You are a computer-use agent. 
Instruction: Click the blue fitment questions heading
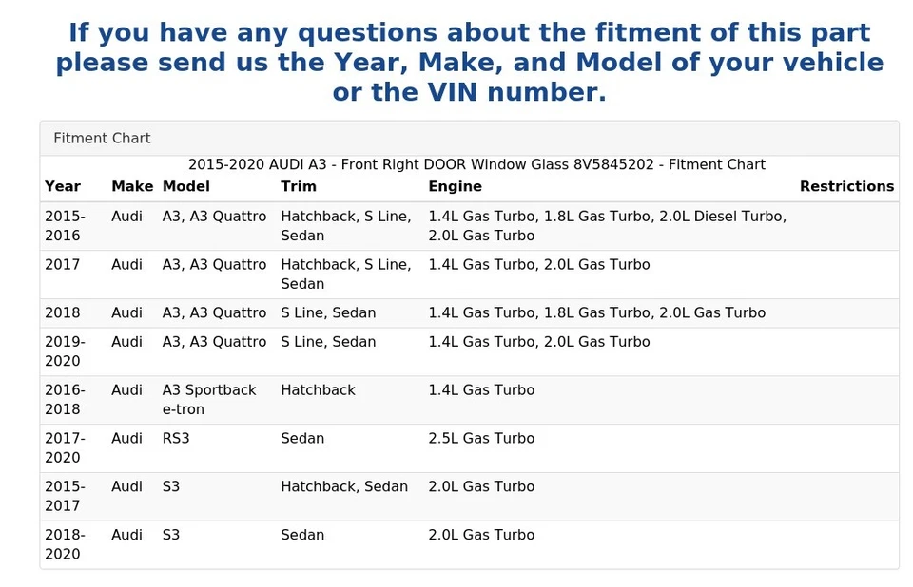pos(469,63)
